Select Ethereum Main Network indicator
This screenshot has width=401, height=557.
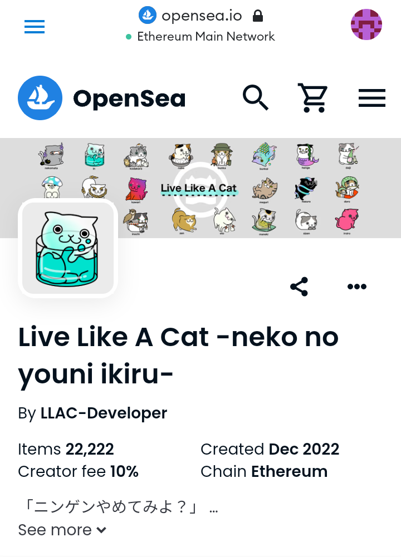[200, 37]
